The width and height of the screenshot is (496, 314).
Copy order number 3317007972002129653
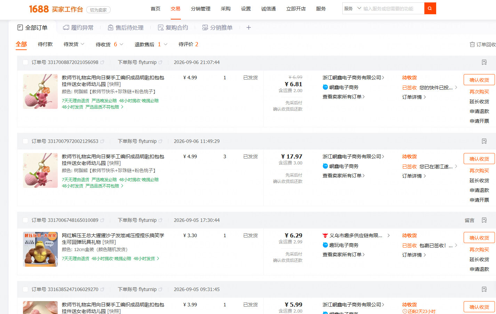[102, 142]
